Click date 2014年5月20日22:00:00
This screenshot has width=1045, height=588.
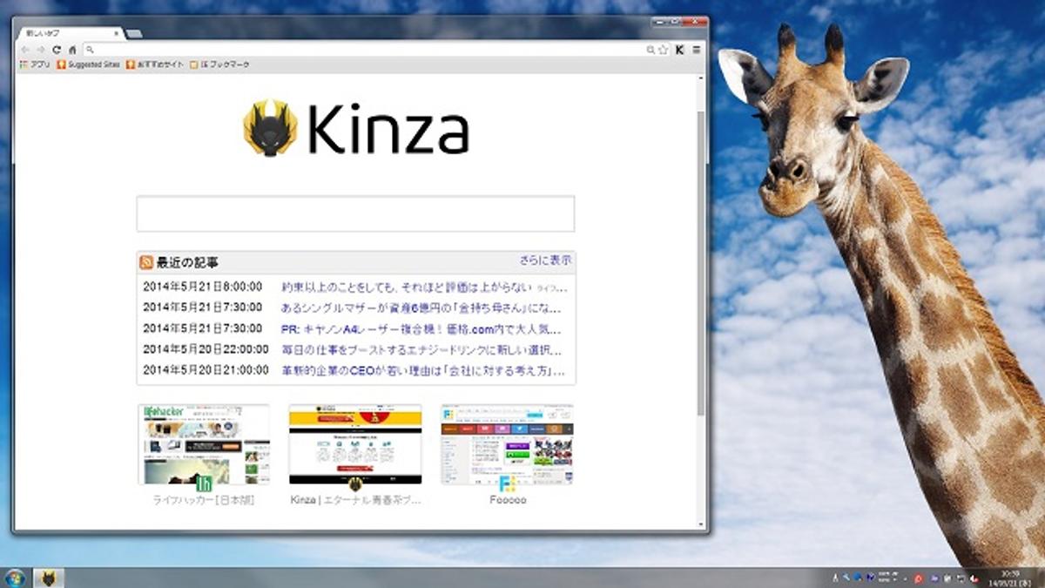[206, 349]
